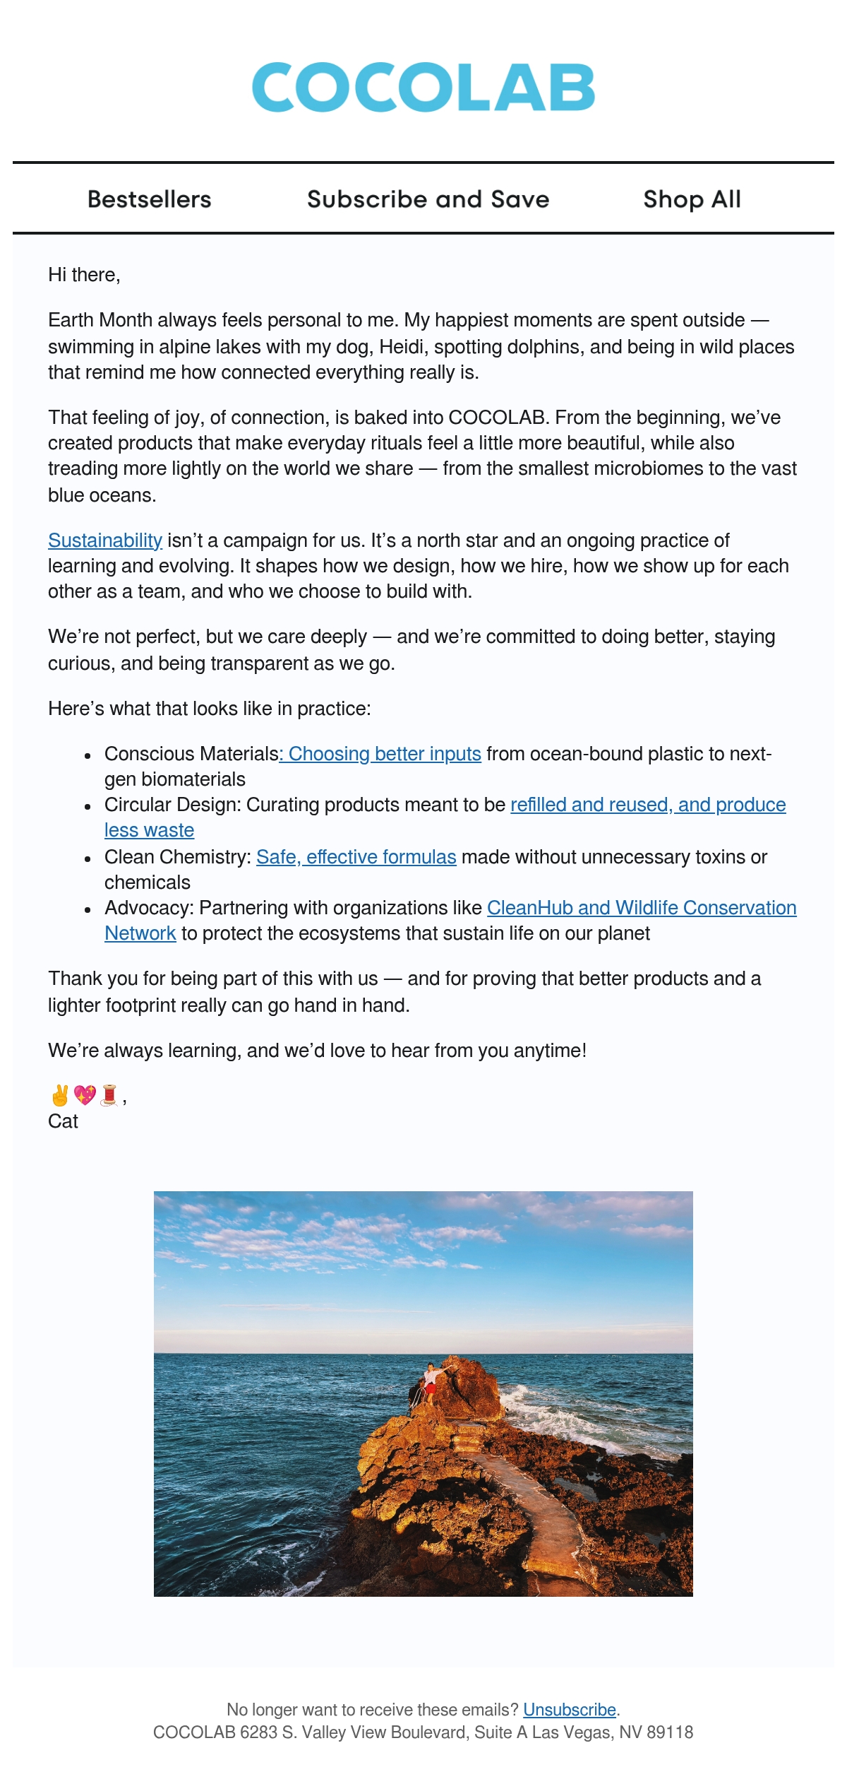Open the Bestsellers menu link
The height and width of the screenshot is (1772, 847).
150,199
